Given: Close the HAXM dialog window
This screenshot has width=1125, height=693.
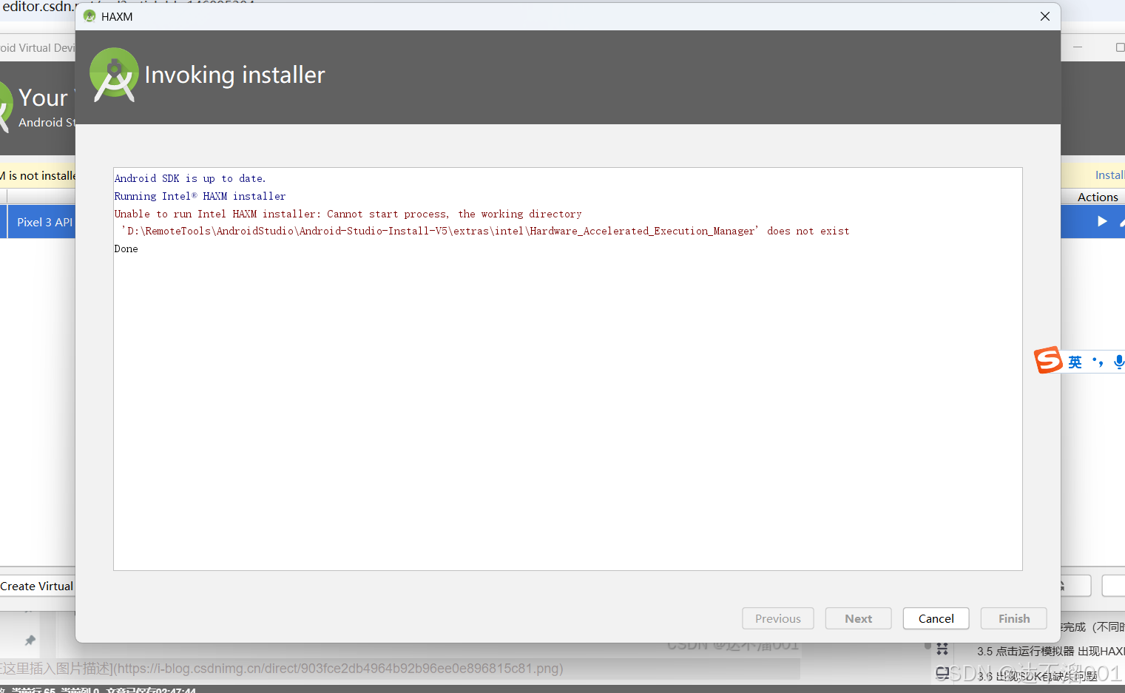Looking at the screenshot, I should [x=1044, y=16].
